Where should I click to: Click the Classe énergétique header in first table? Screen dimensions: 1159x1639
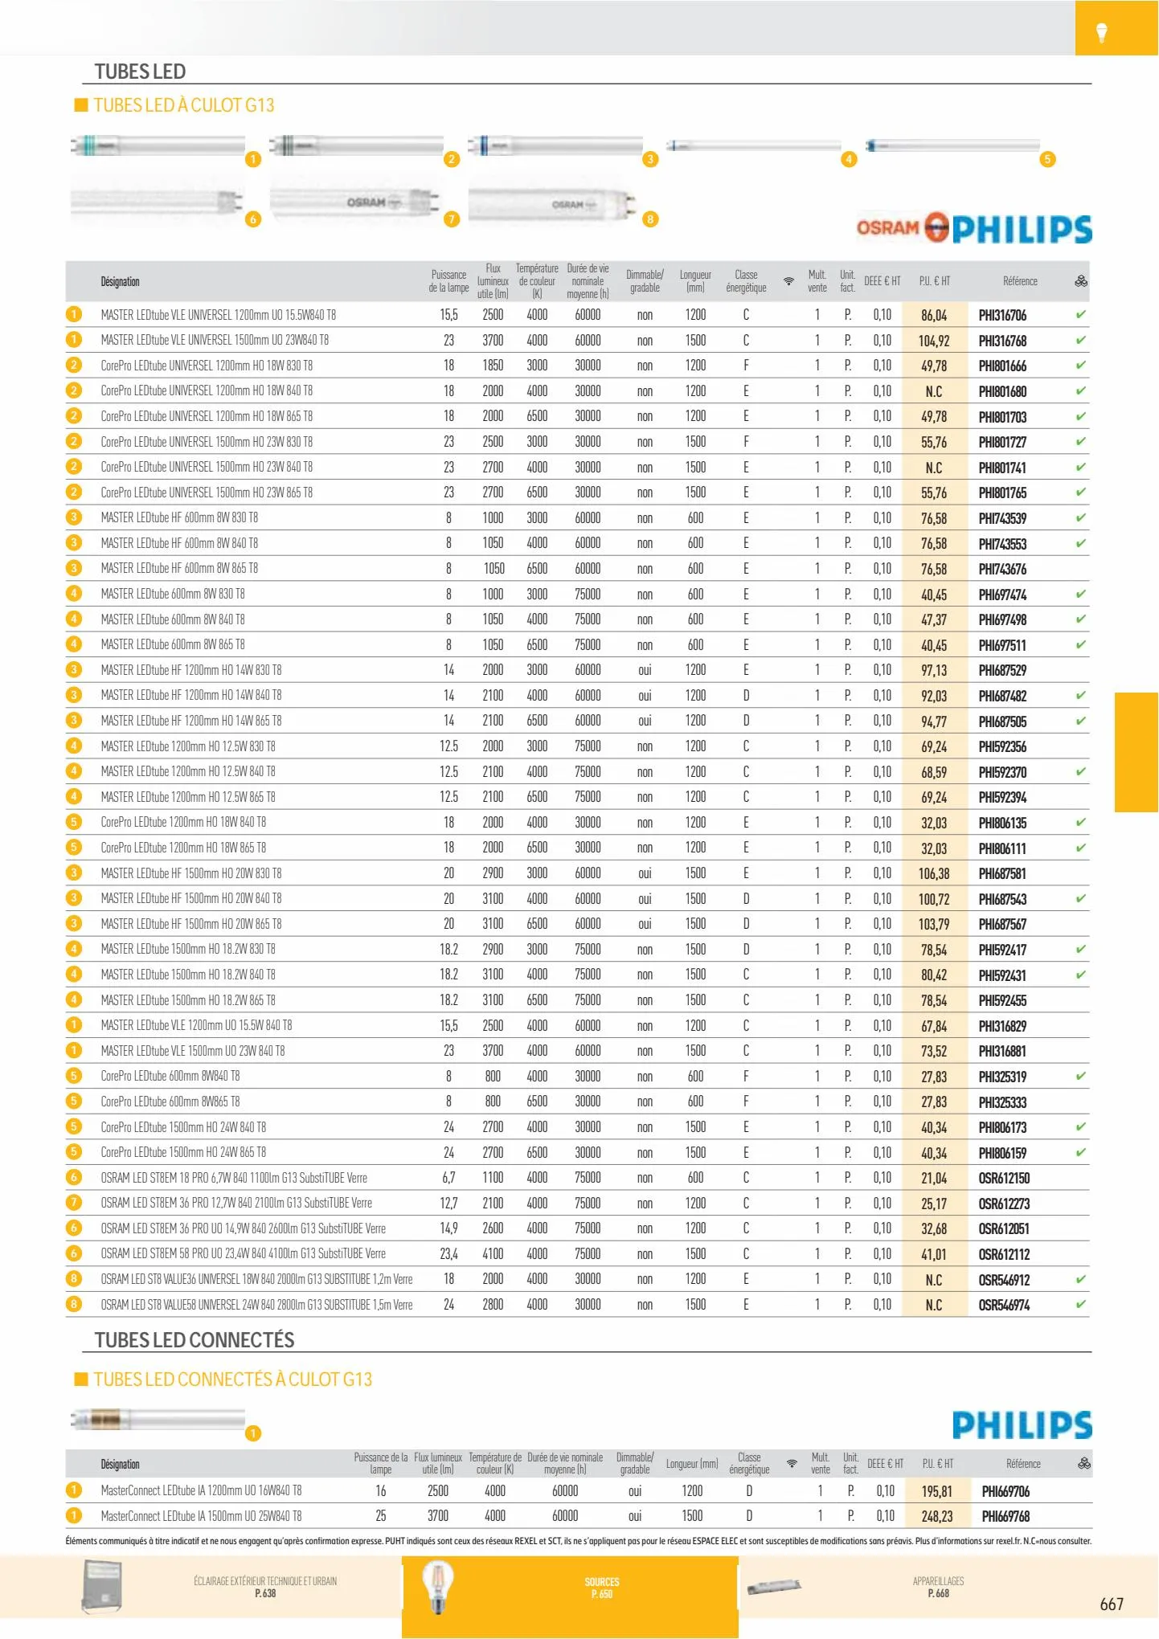coord(746,281)
